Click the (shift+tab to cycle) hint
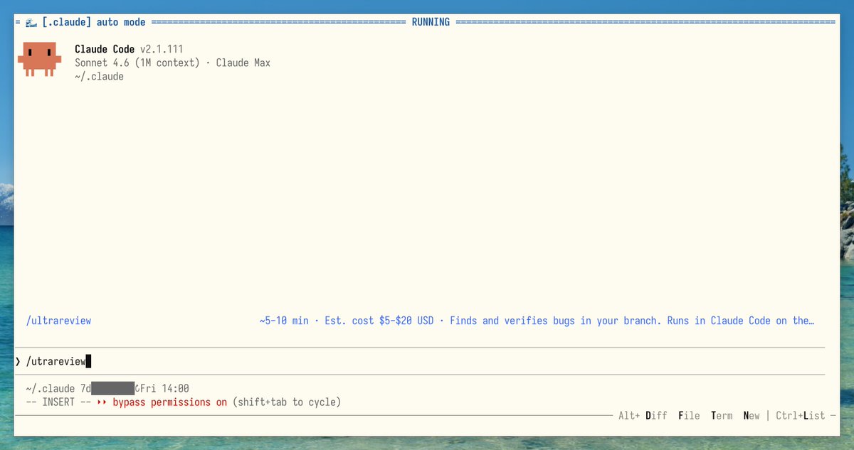The image size is (854, 450). click(287, 402)
